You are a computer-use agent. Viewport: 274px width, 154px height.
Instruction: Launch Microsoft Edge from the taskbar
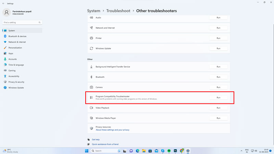(x=138, y=151)
